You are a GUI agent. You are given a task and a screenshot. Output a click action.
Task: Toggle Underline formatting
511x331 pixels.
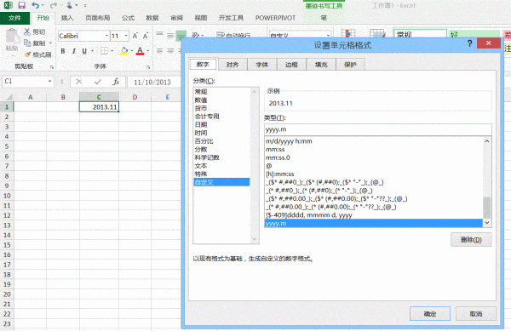[x=84, y=51]
